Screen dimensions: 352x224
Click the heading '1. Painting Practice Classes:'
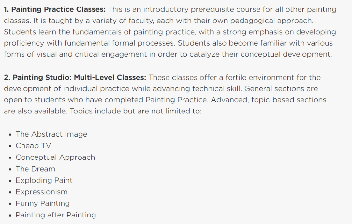[x=54, y=9]
